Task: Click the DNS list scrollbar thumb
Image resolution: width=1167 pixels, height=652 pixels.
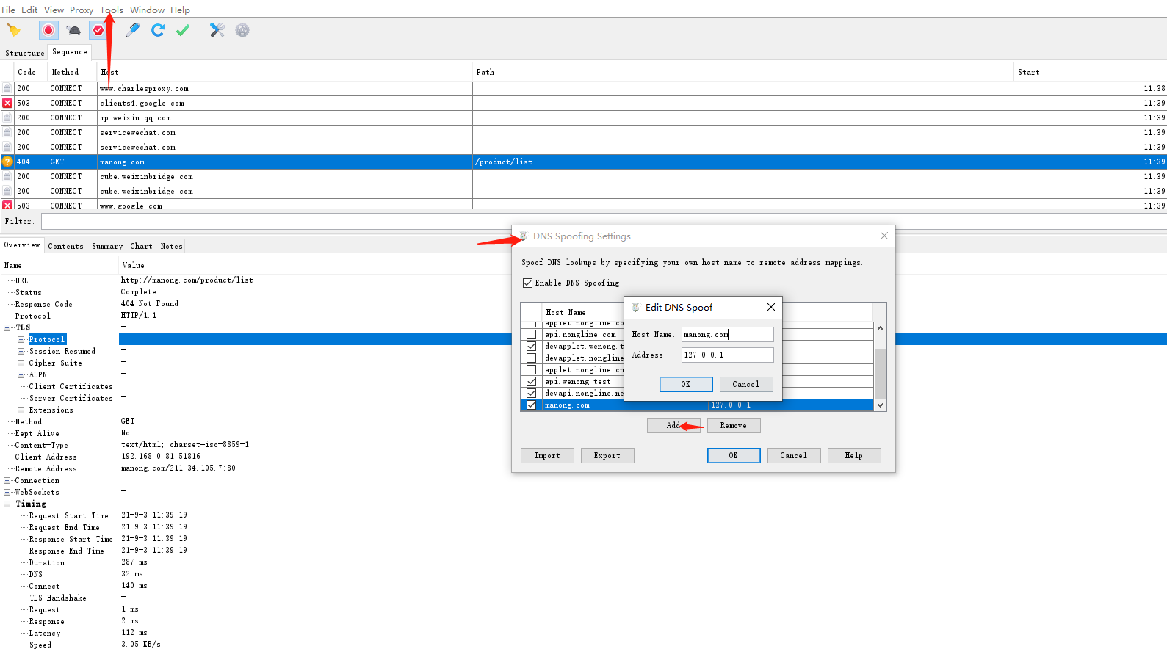Action: 880,374
